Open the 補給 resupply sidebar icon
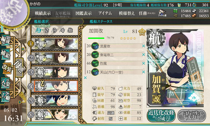The image size is (210, 126). (x=6, y=54)
